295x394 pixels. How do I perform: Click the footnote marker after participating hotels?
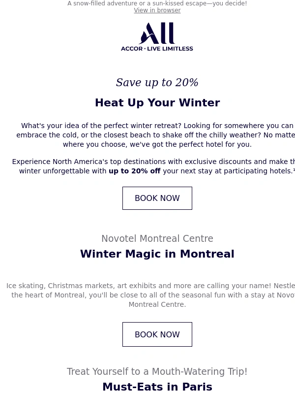pos(294,170)
